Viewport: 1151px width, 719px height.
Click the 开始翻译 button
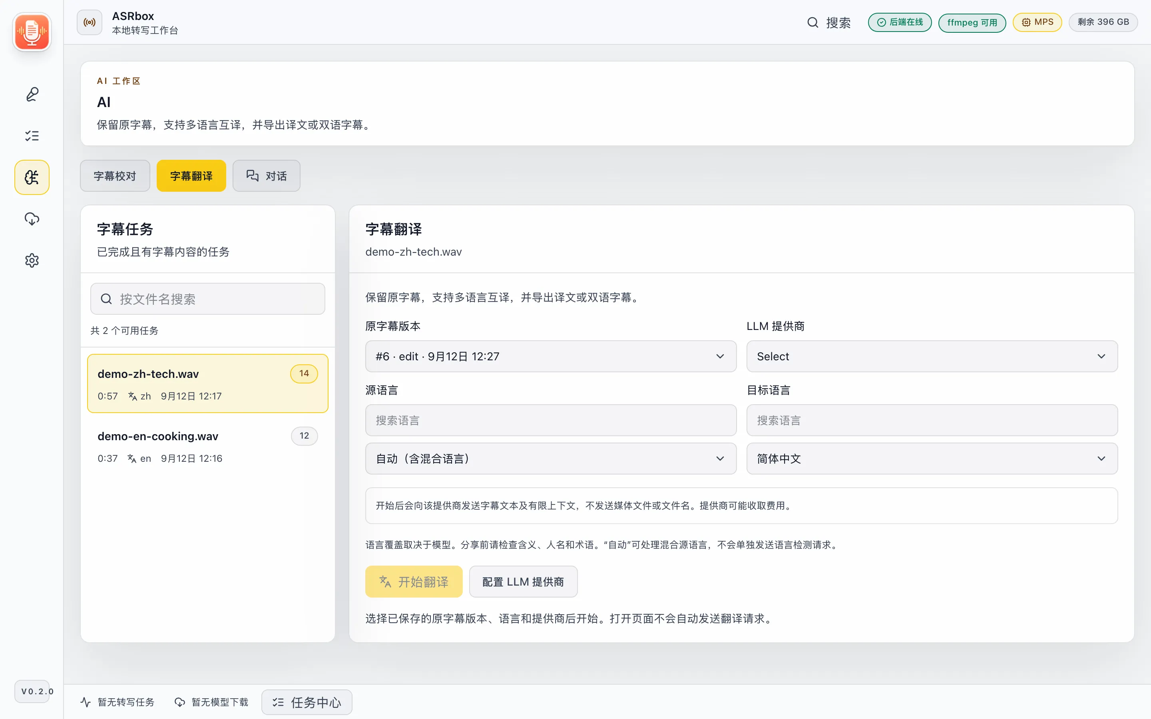pos(414,582)
